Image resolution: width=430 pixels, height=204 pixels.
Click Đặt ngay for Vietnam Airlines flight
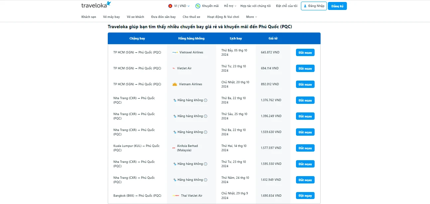click(305, 84)
